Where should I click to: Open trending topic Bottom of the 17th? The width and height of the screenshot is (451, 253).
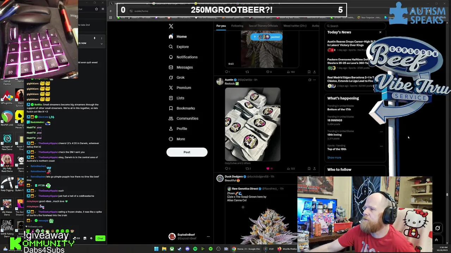click(x=339, y=109)
